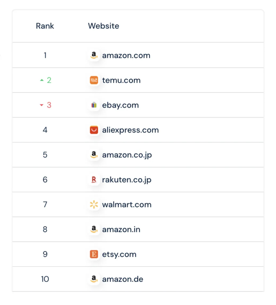Open the rakuten.co.jp link
Image resolution: width=276 pixels, height=305 pixels.
click(127, 180)
